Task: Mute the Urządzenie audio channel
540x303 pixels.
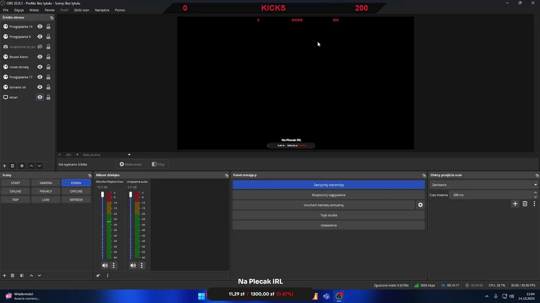Action: 133,266
